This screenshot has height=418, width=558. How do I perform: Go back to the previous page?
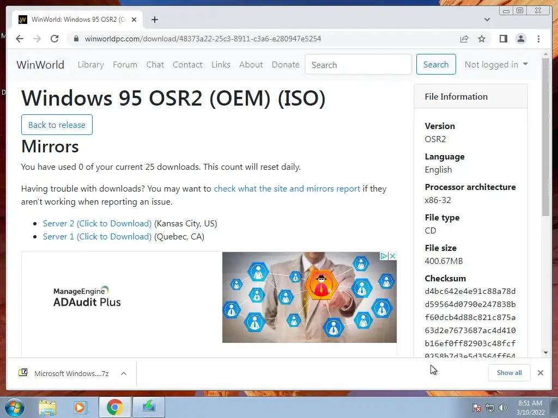[20, 39]
